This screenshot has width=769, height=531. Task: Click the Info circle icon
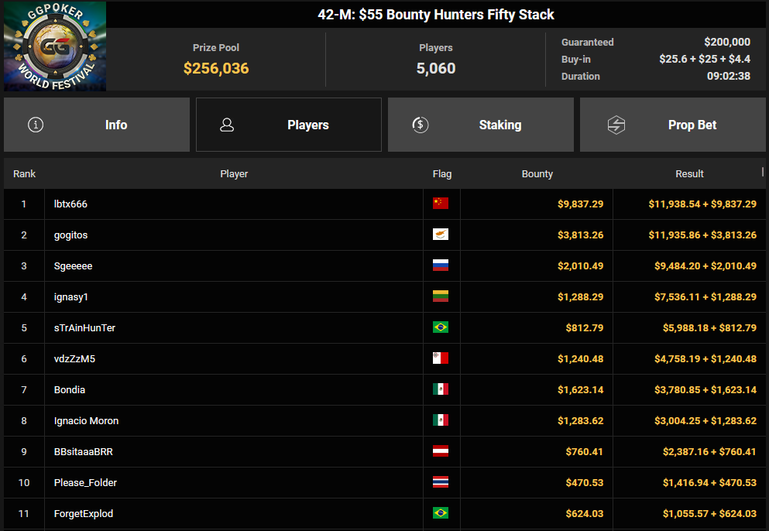(36, 125)
